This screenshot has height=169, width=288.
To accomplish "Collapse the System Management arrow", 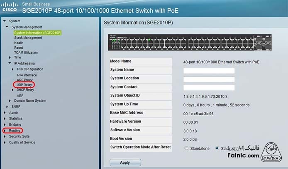I will (8, 27).
